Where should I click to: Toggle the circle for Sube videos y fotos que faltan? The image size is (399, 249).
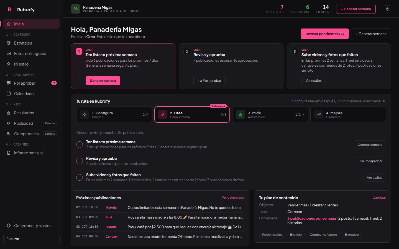click(80, 177)
